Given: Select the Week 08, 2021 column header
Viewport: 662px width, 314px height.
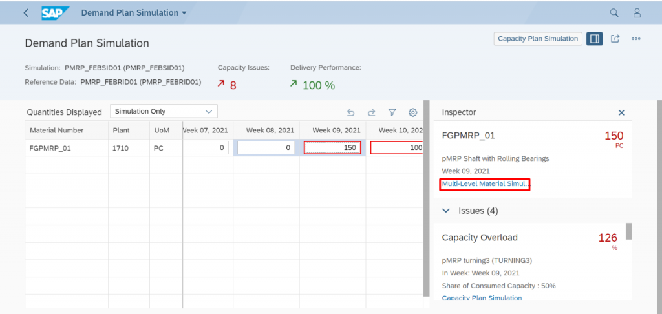Looking at the screenshot, I should tap(266, 131).
